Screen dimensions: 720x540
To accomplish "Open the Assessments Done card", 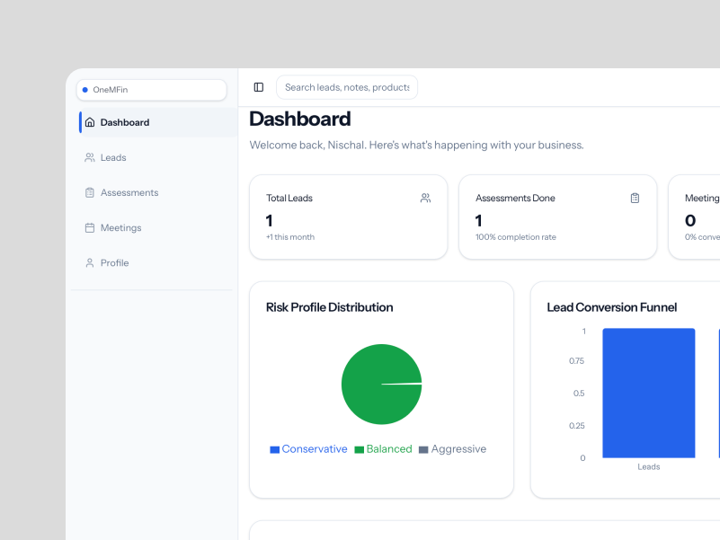I will (x=557, y=217).
